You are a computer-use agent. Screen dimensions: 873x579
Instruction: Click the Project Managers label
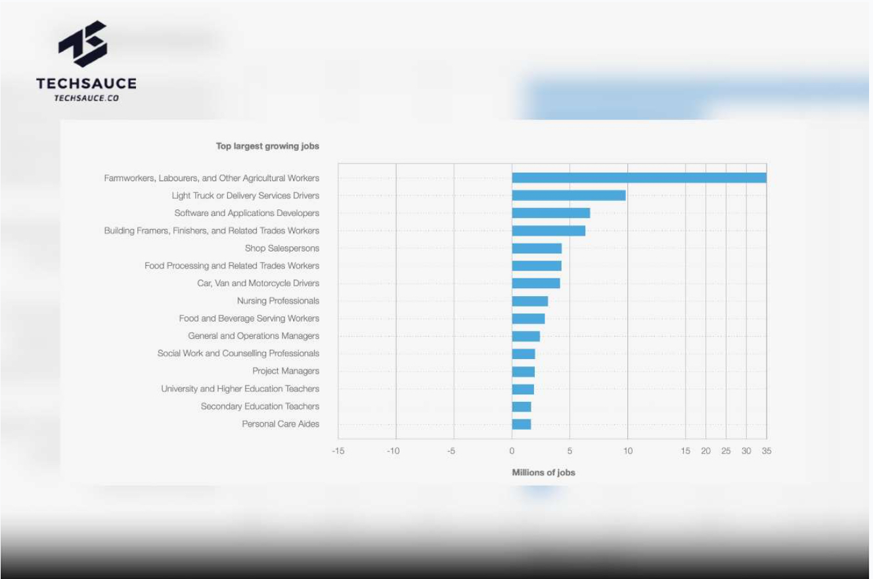tap(286, 372)
